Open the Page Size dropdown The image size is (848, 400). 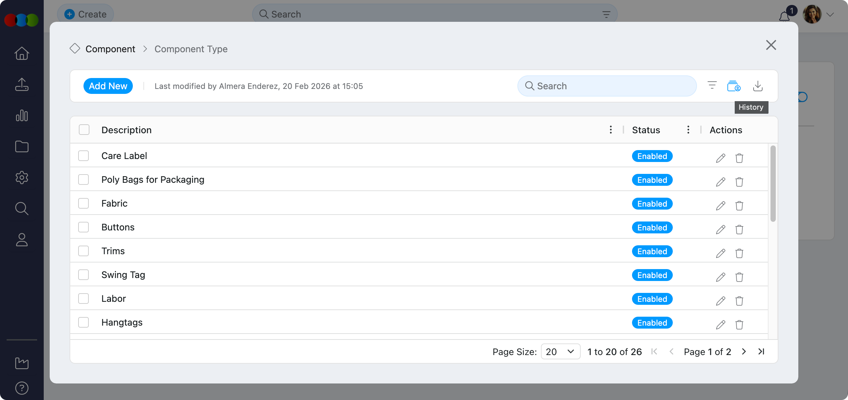point(560,351)
